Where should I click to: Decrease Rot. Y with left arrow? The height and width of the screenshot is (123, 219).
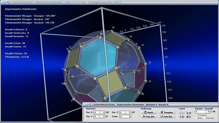(x=95, y=117)
